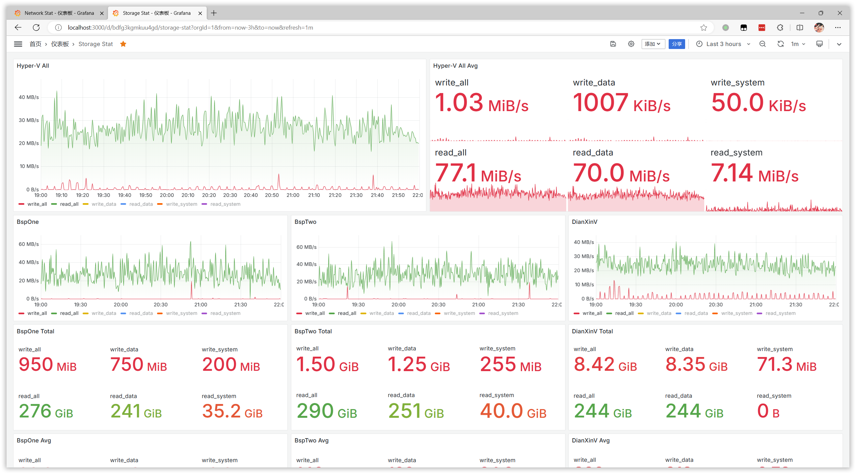Go to 仪表板 breadcrumb

tap(60, 44)
